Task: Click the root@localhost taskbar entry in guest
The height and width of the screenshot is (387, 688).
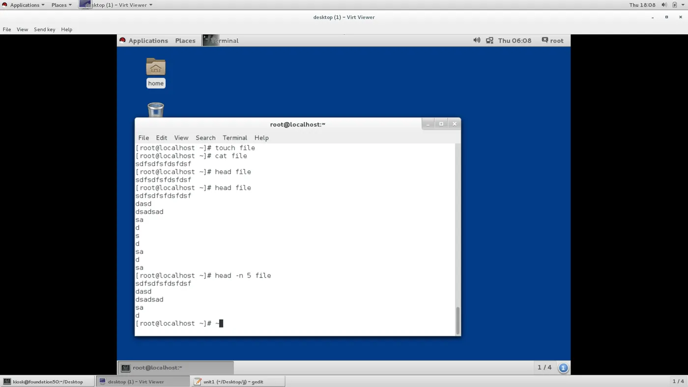Action: click(175, 367)
